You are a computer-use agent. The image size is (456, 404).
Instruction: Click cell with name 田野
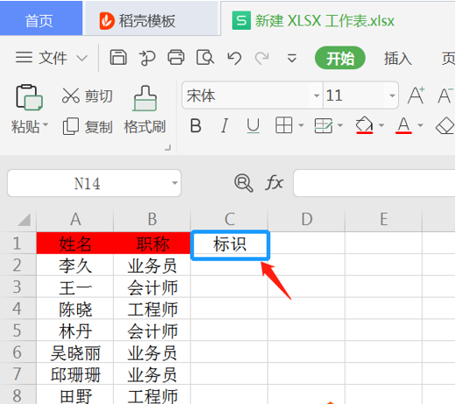pyautogui.click(x=75, y=395)
